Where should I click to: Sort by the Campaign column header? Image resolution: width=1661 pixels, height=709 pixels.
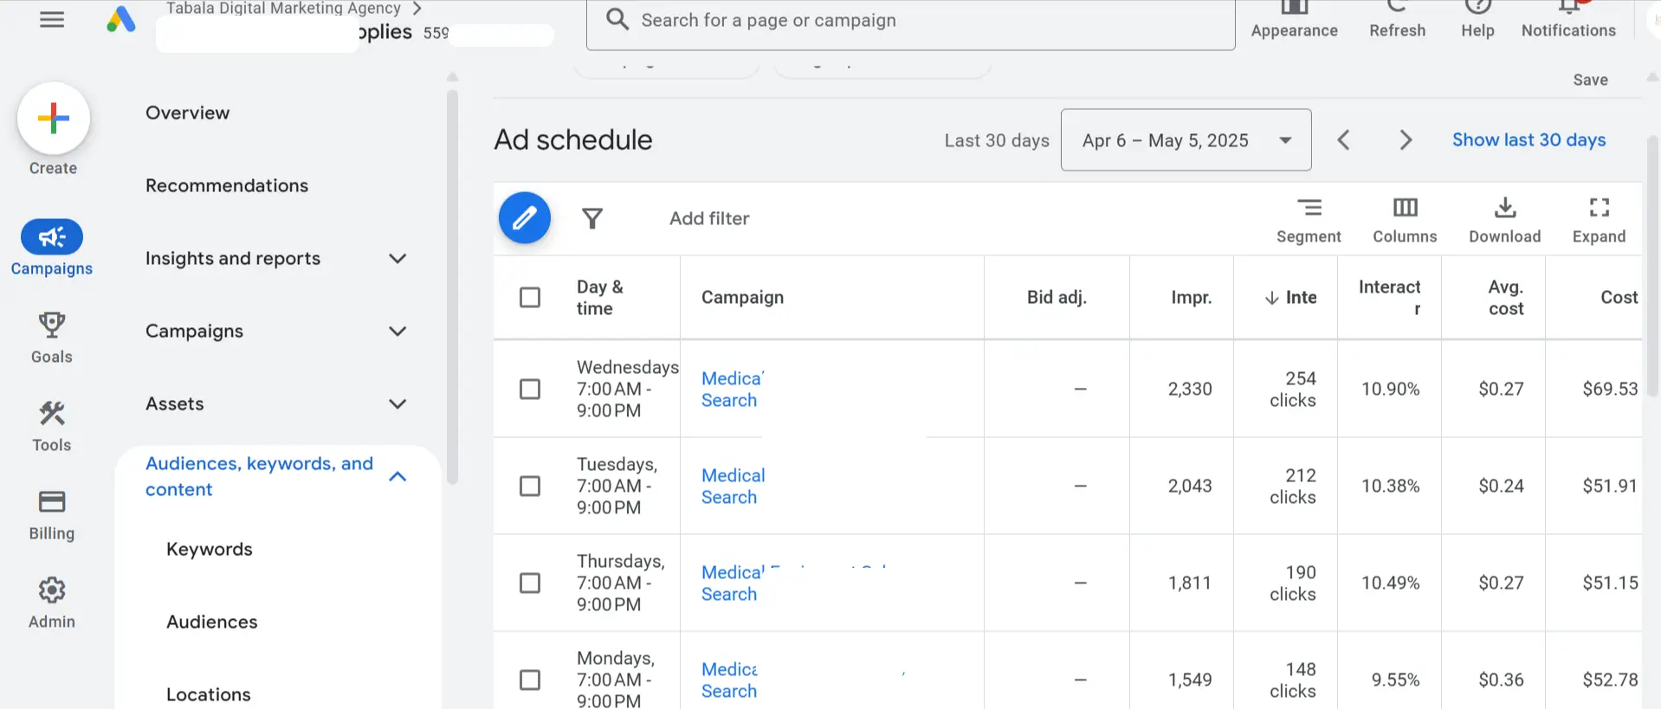click(x=742, y=298)
